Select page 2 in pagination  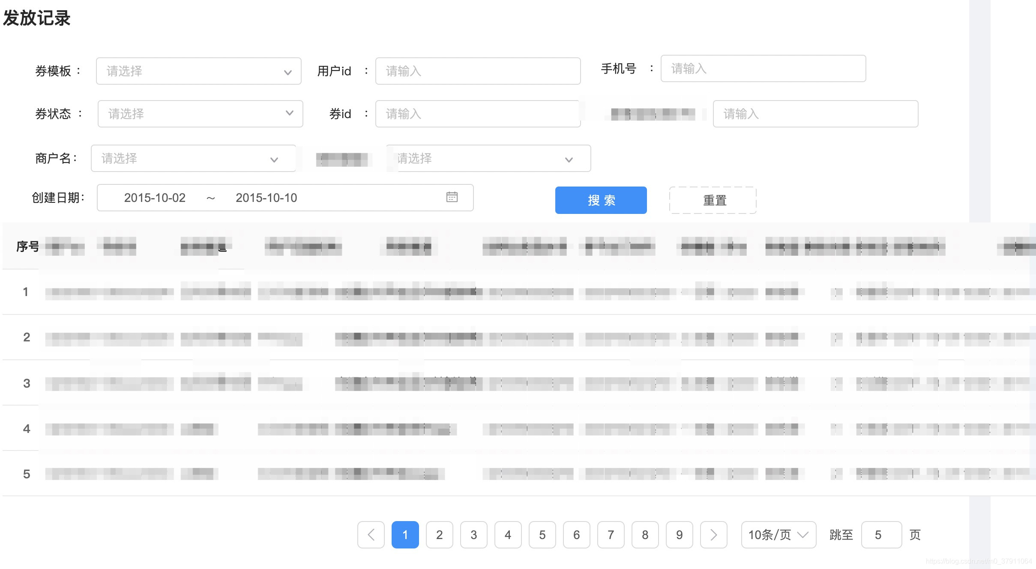click(440, 535)
